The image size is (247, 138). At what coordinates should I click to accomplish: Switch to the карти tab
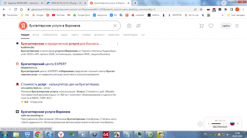click(x=75, y=35)
